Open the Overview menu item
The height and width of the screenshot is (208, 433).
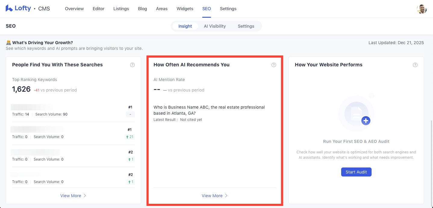(74, 9)
